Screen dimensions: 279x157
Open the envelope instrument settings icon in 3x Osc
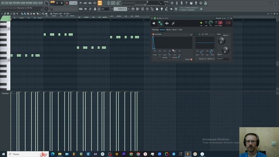click(x=160, y=23)
